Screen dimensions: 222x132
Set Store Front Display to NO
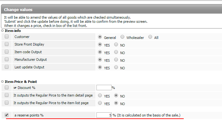(116, 45)
